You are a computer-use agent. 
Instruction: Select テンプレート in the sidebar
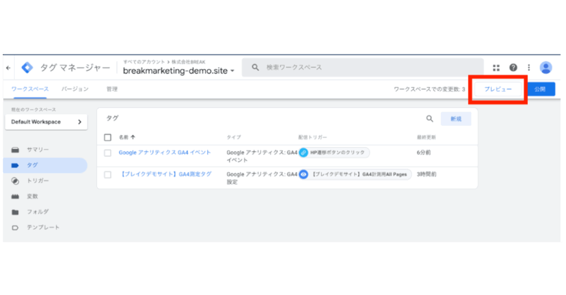pos(43,228)
